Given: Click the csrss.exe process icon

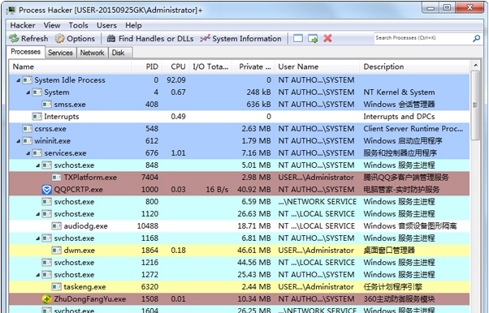Looking at the screenshot, I should tap(27, 129).
